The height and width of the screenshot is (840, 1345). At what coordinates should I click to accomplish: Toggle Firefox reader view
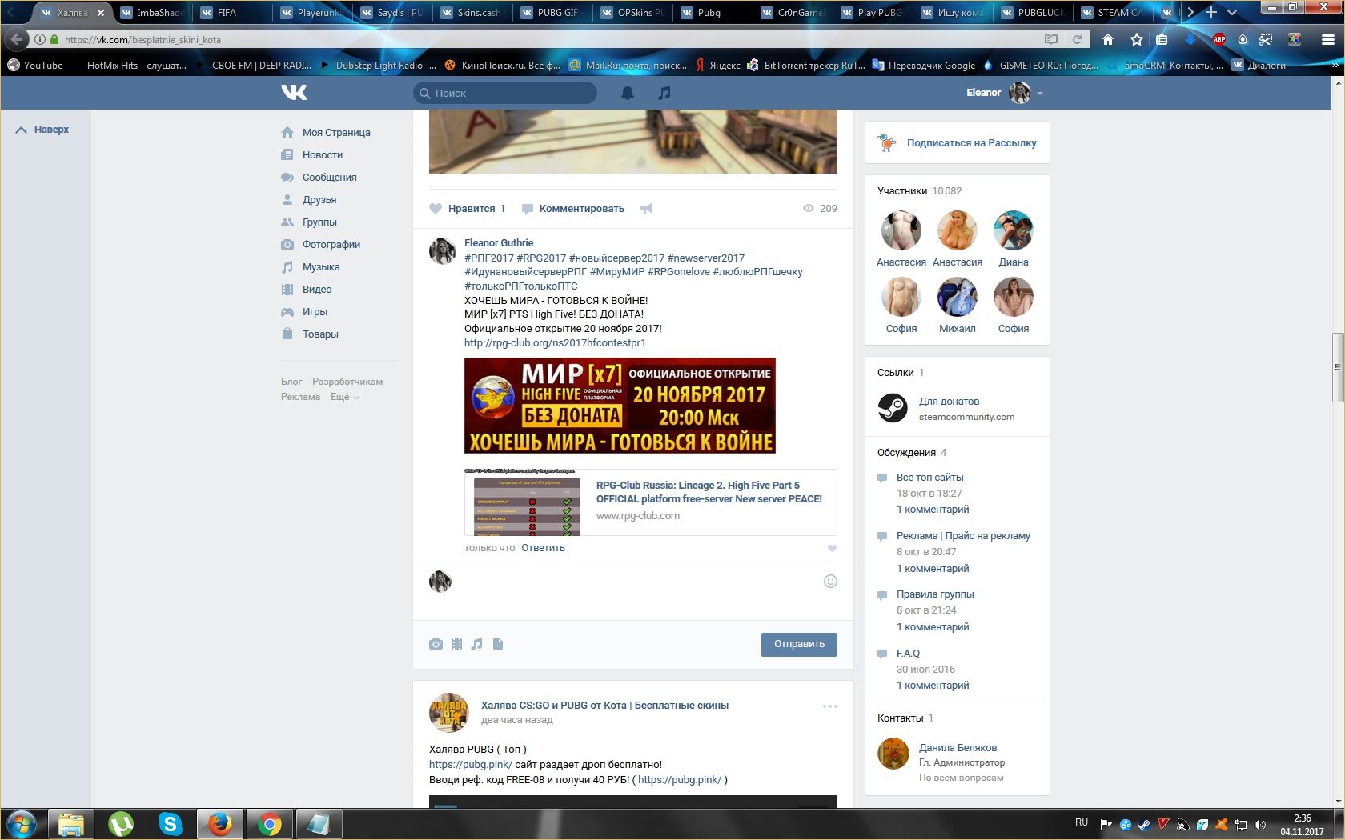pyautogui.click(x=1051, y=39)
